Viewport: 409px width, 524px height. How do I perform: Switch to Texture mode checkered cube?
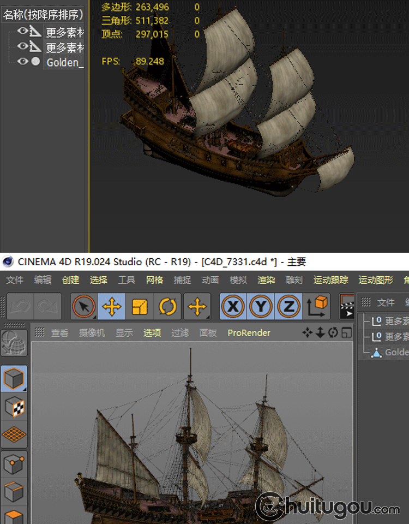click(14, 407)
